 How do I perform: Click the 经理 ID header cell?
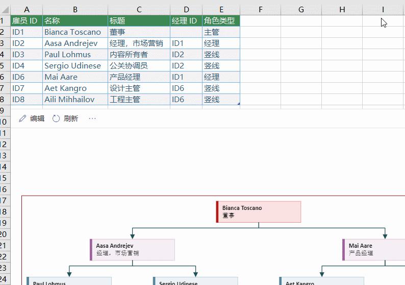point(186,21)
